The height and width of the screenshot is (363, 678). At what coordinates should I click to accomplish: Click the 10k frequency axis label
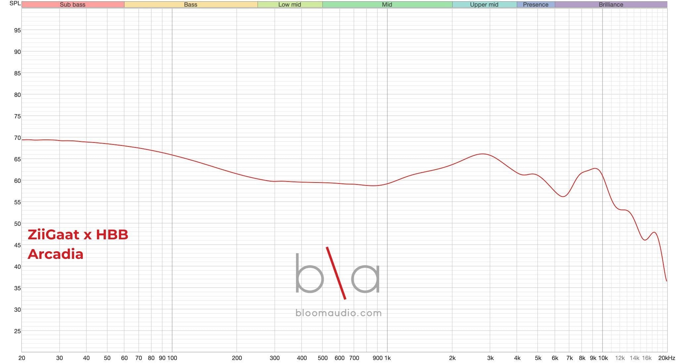[x=603, y=358]
